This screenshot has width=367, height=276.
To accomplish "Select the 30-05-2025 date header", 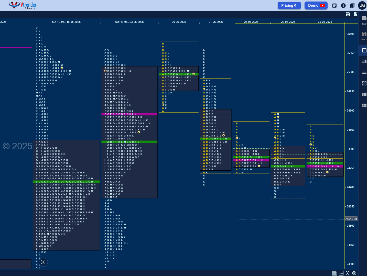I will 325,22.
